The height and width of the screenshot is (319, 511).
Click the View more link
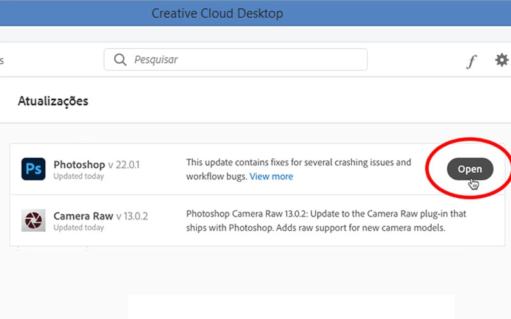[271, 177]
